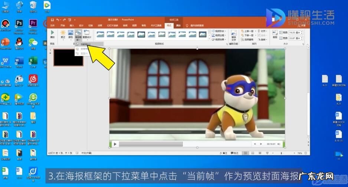Click the height field spinner arrows
This screenshot has width=348, height=187.
point(302,33)
